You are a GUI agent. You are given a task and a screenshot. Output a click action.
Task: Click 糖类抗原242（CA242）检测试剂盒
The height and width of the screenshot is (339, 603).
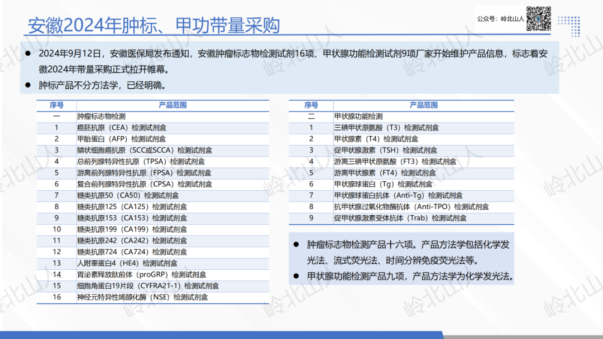pyautogui.click(x=132, y=241)
